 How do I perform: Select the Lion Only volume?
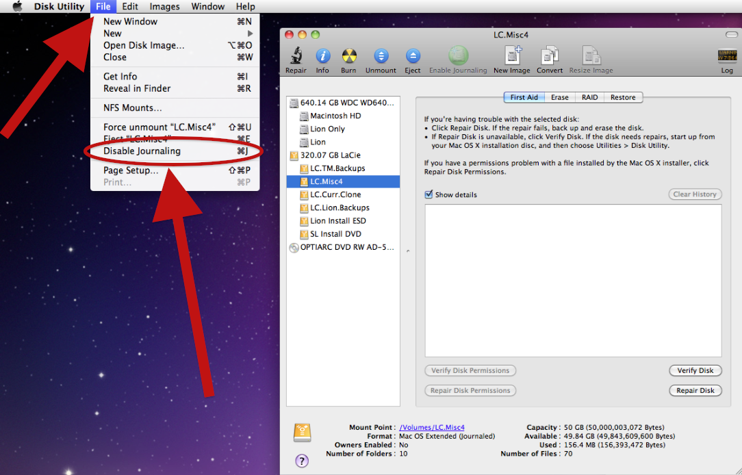point(343,129)
